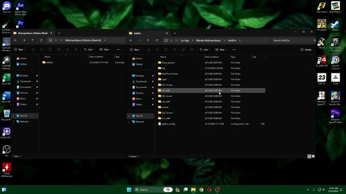Click the taskbar Search box
The height and width of the screenshot is (194, 346).
[x=152, y=190]
